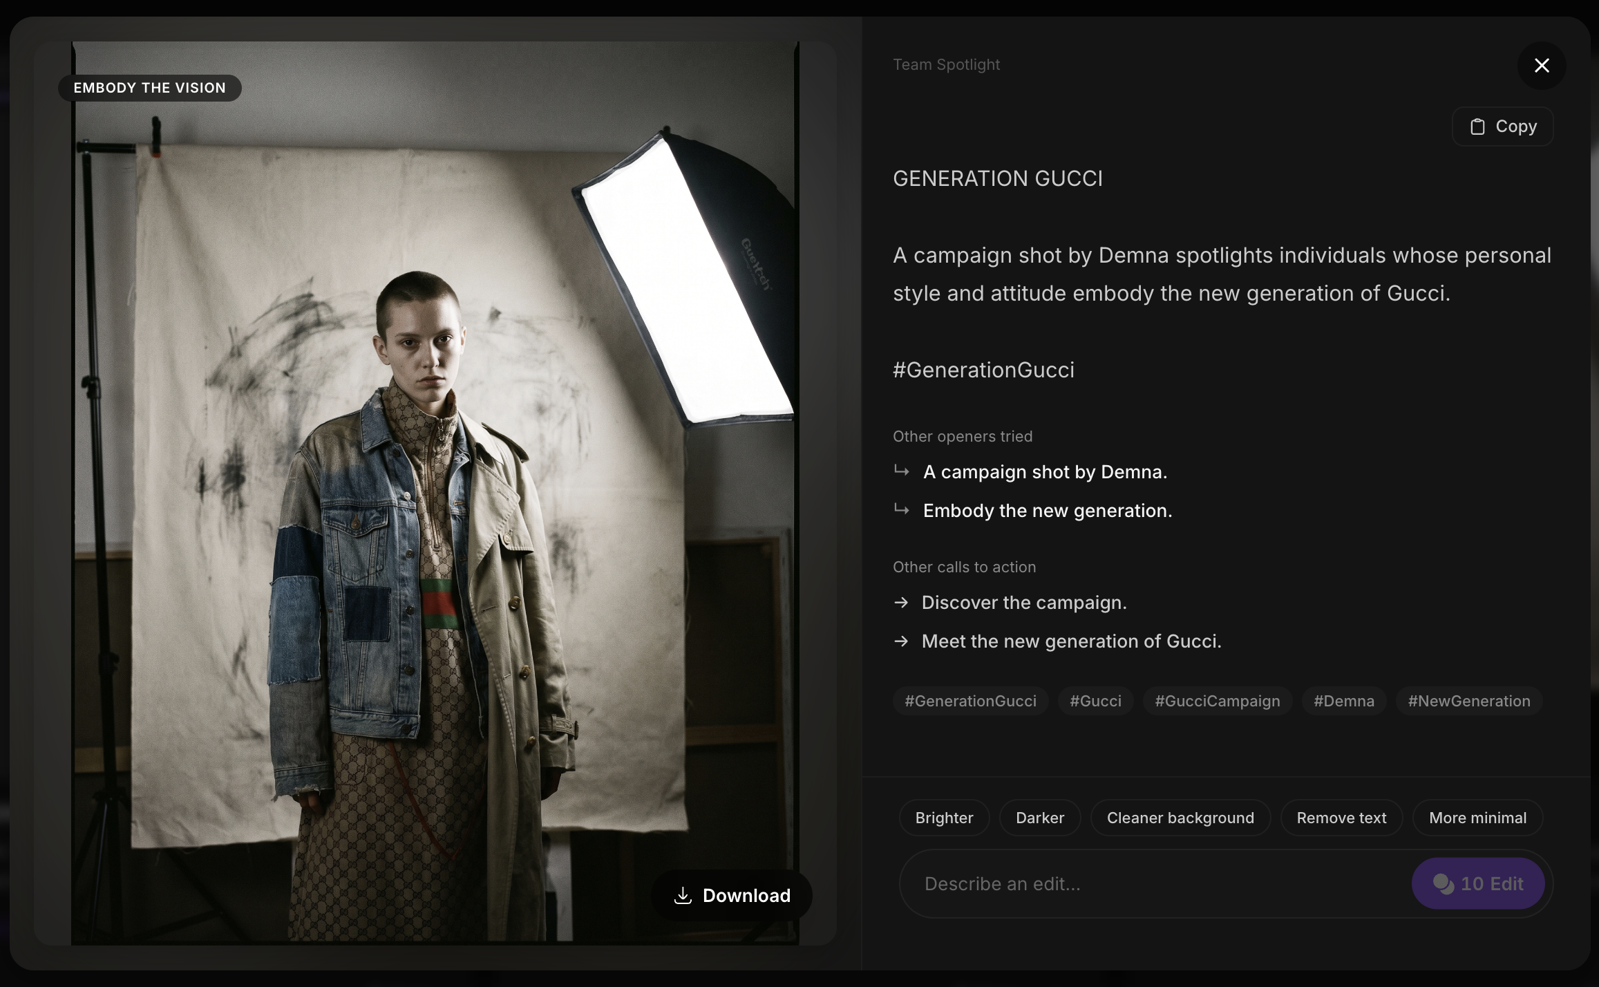The image size is (1599, 987).
Task: Click the hooked arrow beside 'A campaign shot by Demna.'
Action: pos(901,471)
